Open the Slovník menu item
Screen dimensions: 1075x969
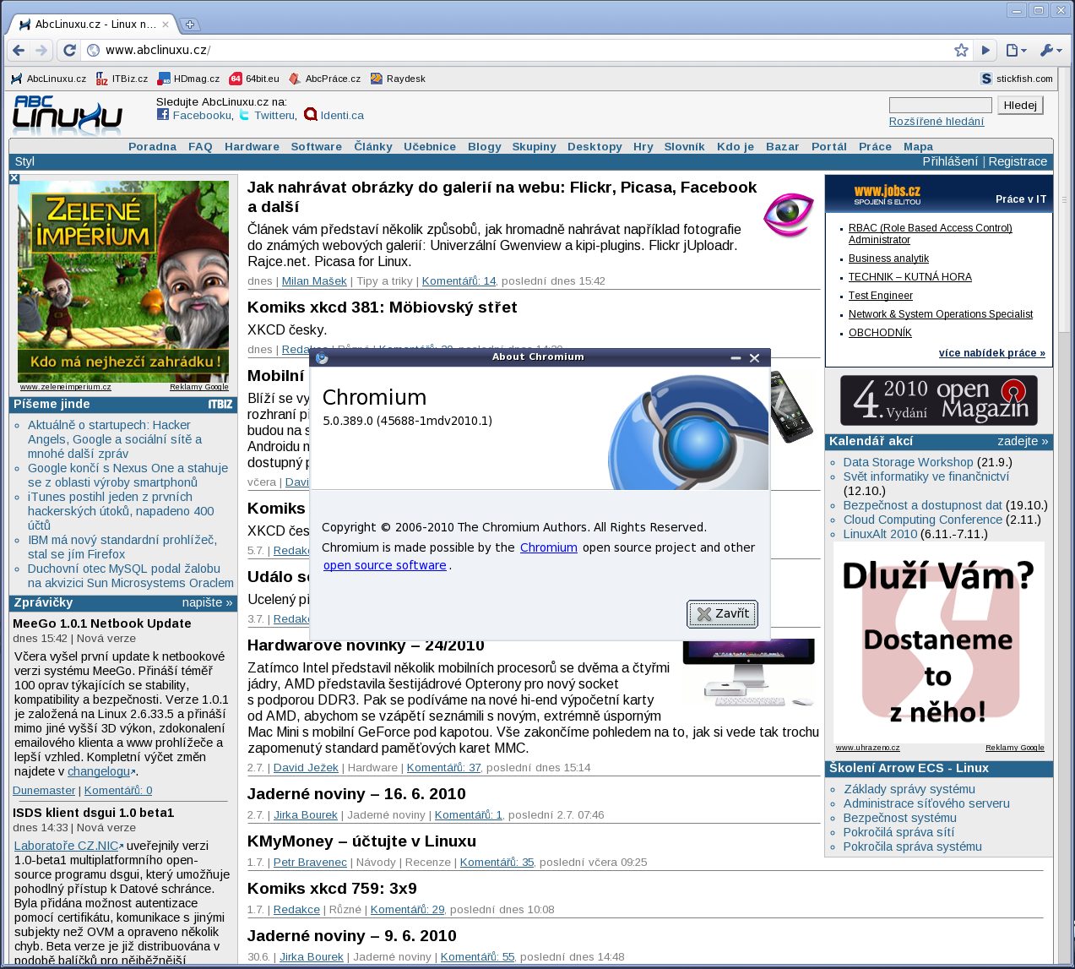(684, 146)
